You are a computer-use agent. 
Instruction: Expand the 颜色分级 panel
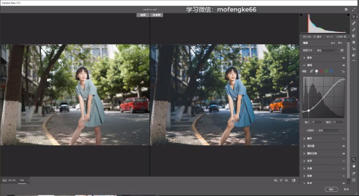(304, 153)
